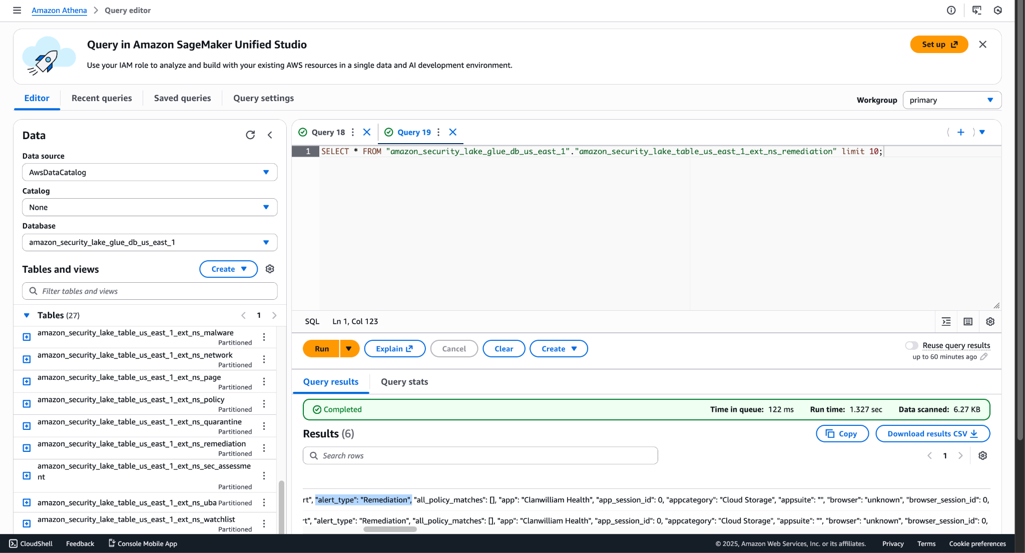Open actions menu for ext_ns_page table
1025x553 pixels.
(x=264, y=382)
